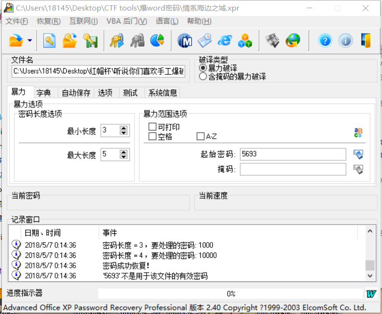This screenshot has height=314, width=382.
Task: Click log scrollbar up arrow
Action: (370, 231)
